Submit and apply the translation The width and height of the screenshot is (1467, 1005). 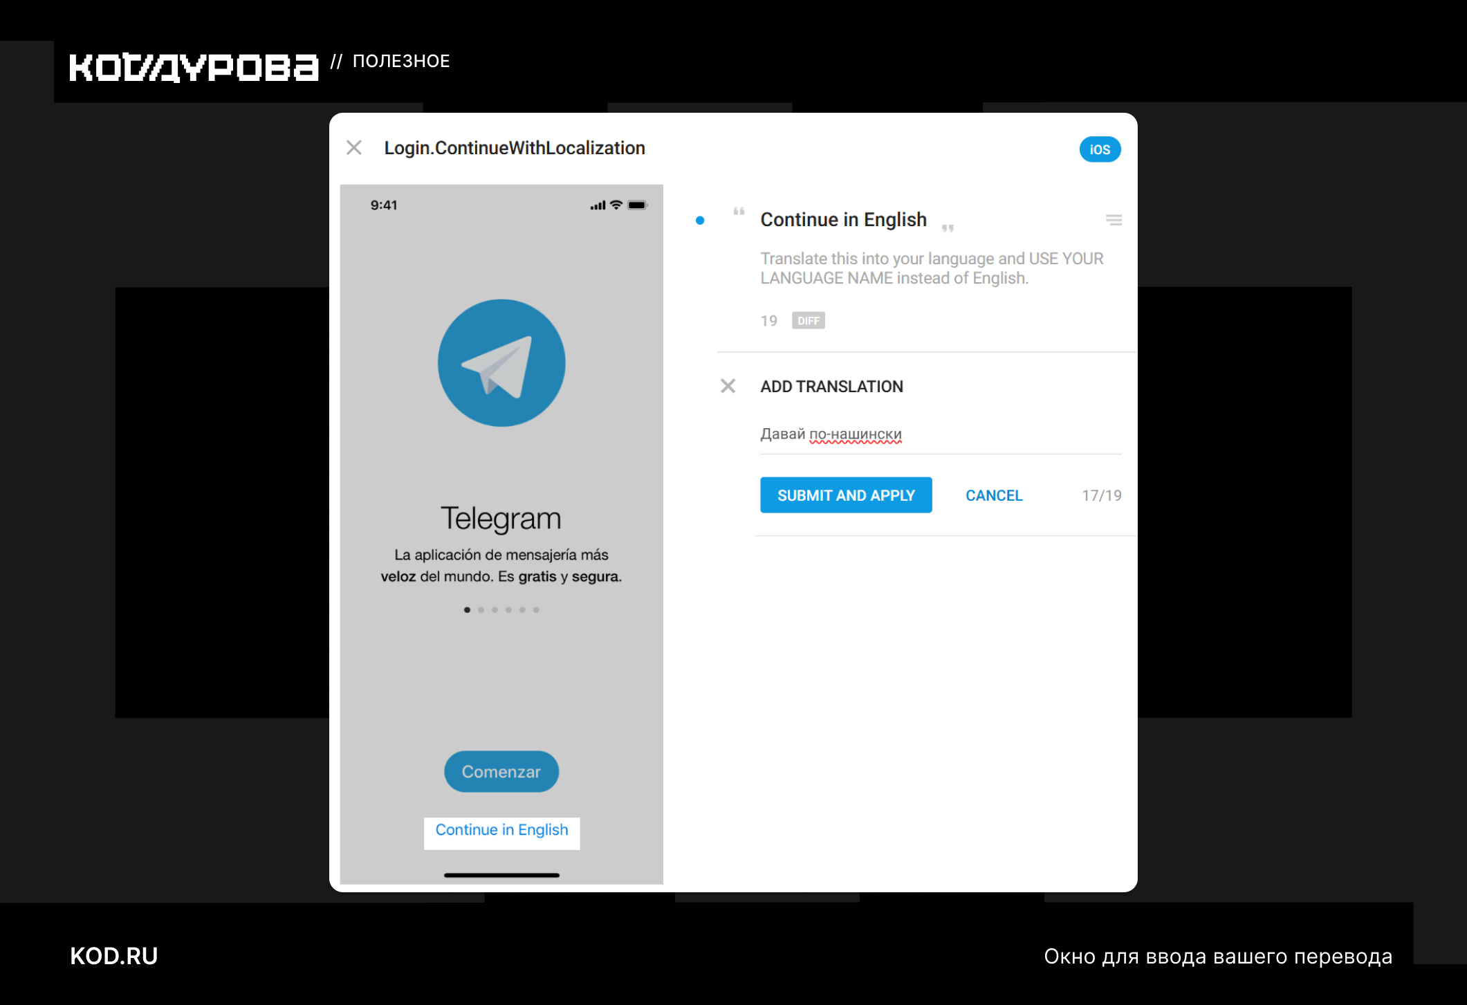[846, 495]
